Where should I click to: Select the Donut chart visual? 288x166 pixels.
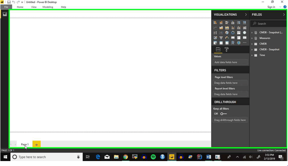point(233,33)
